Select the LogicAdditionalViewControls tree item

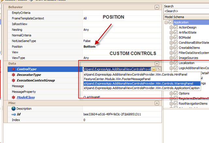click(x=194, y=68)
